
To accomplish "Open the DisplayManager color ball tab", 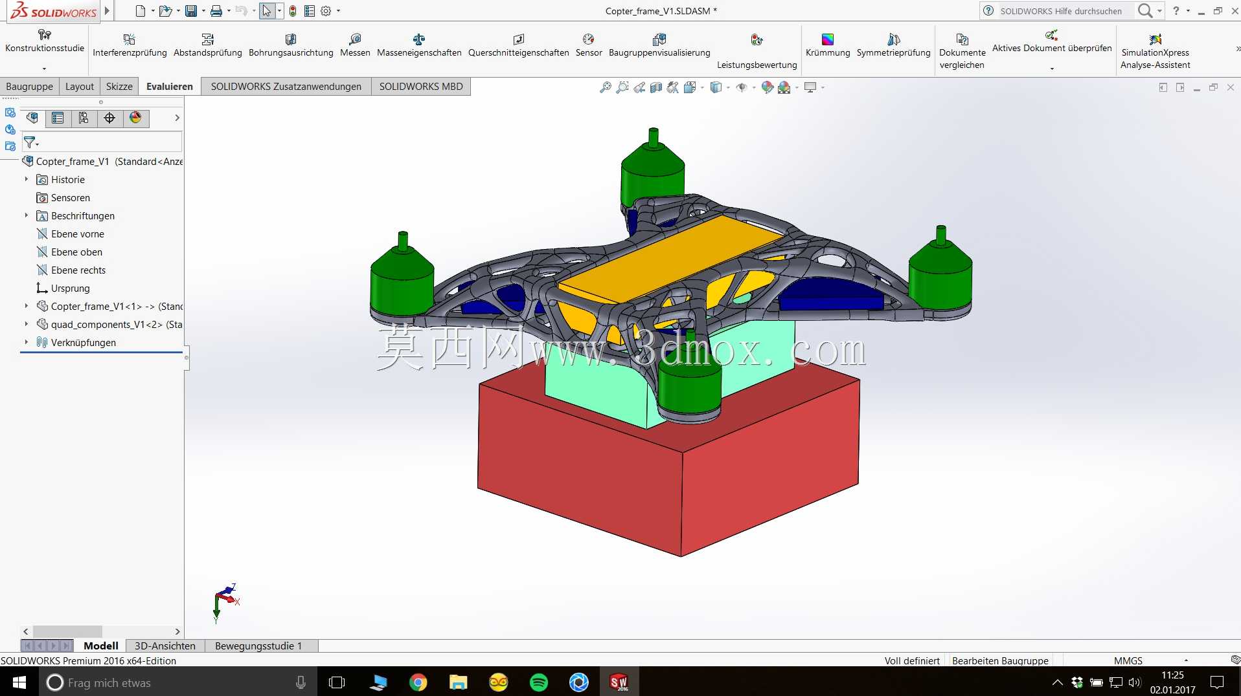I will pyautogui.click(x=135, y=118).
